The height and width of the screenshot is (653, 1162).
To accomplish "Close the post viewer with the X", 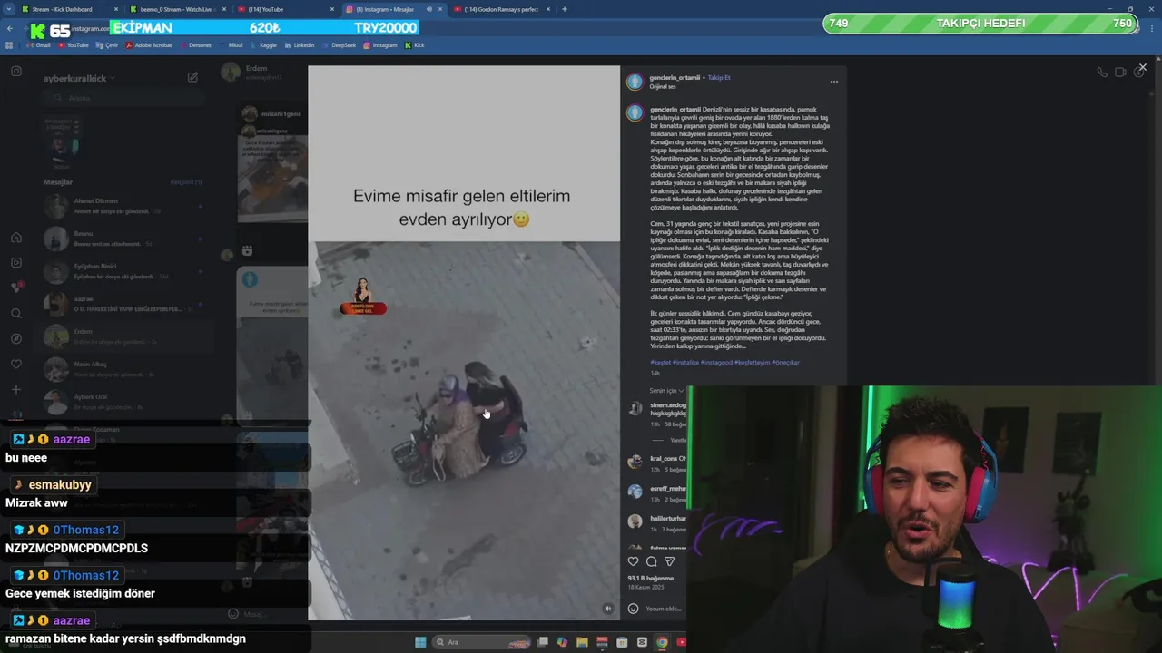I will coord(1142,67).
